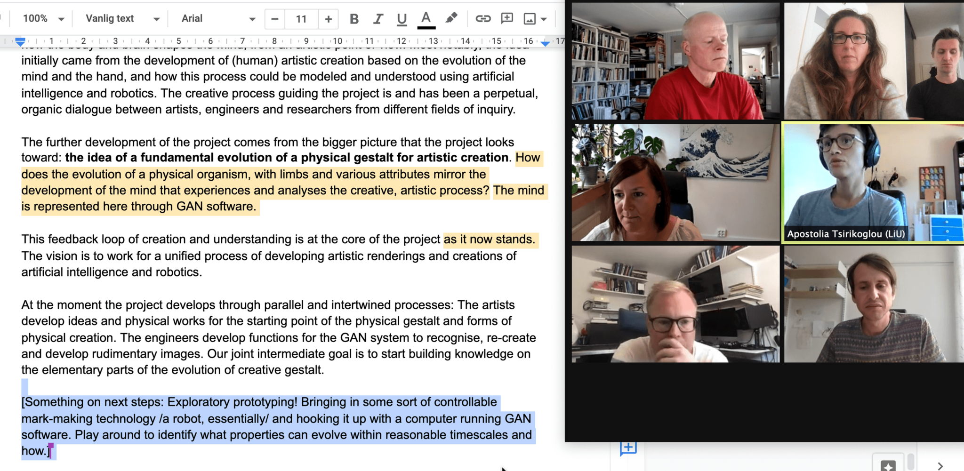Open the 100% zoom dropdown
964x471 pixels.
[x=43, y=19]
